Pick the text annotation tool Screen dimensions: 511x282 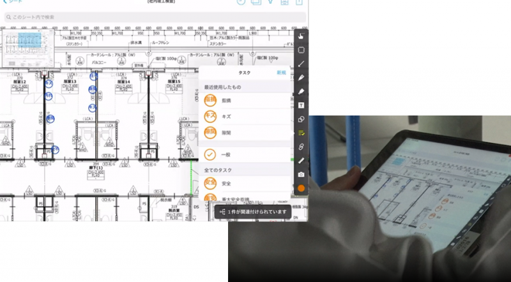click(x=301, y=105)
